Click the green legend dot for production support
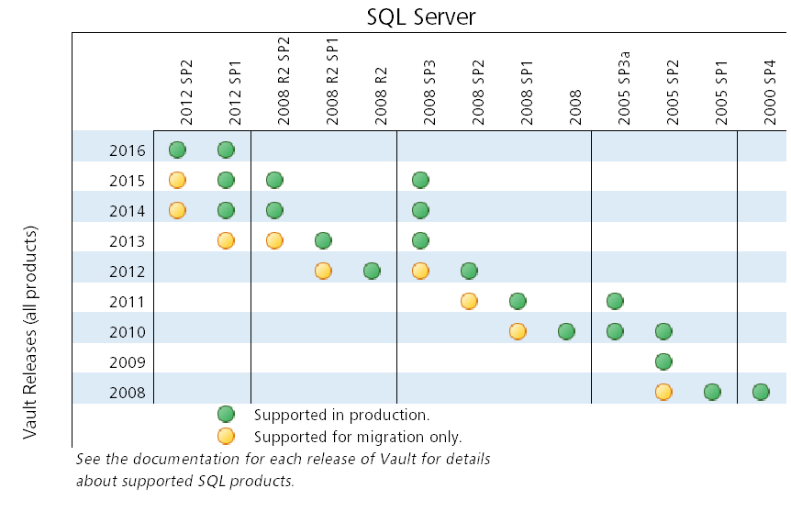The width and height of the screenshot is (791, 511). tap(226, 414)
